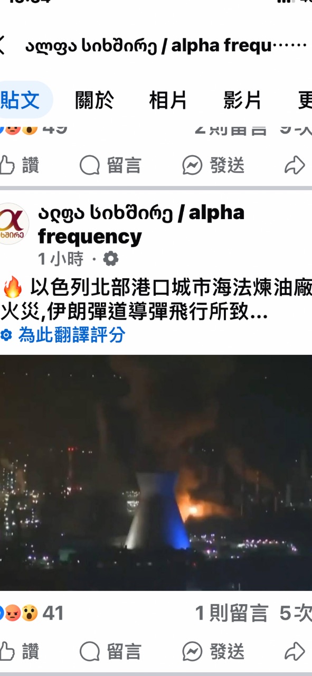
Task: Open the 1則留言 comment count
Action: point(232,613)
